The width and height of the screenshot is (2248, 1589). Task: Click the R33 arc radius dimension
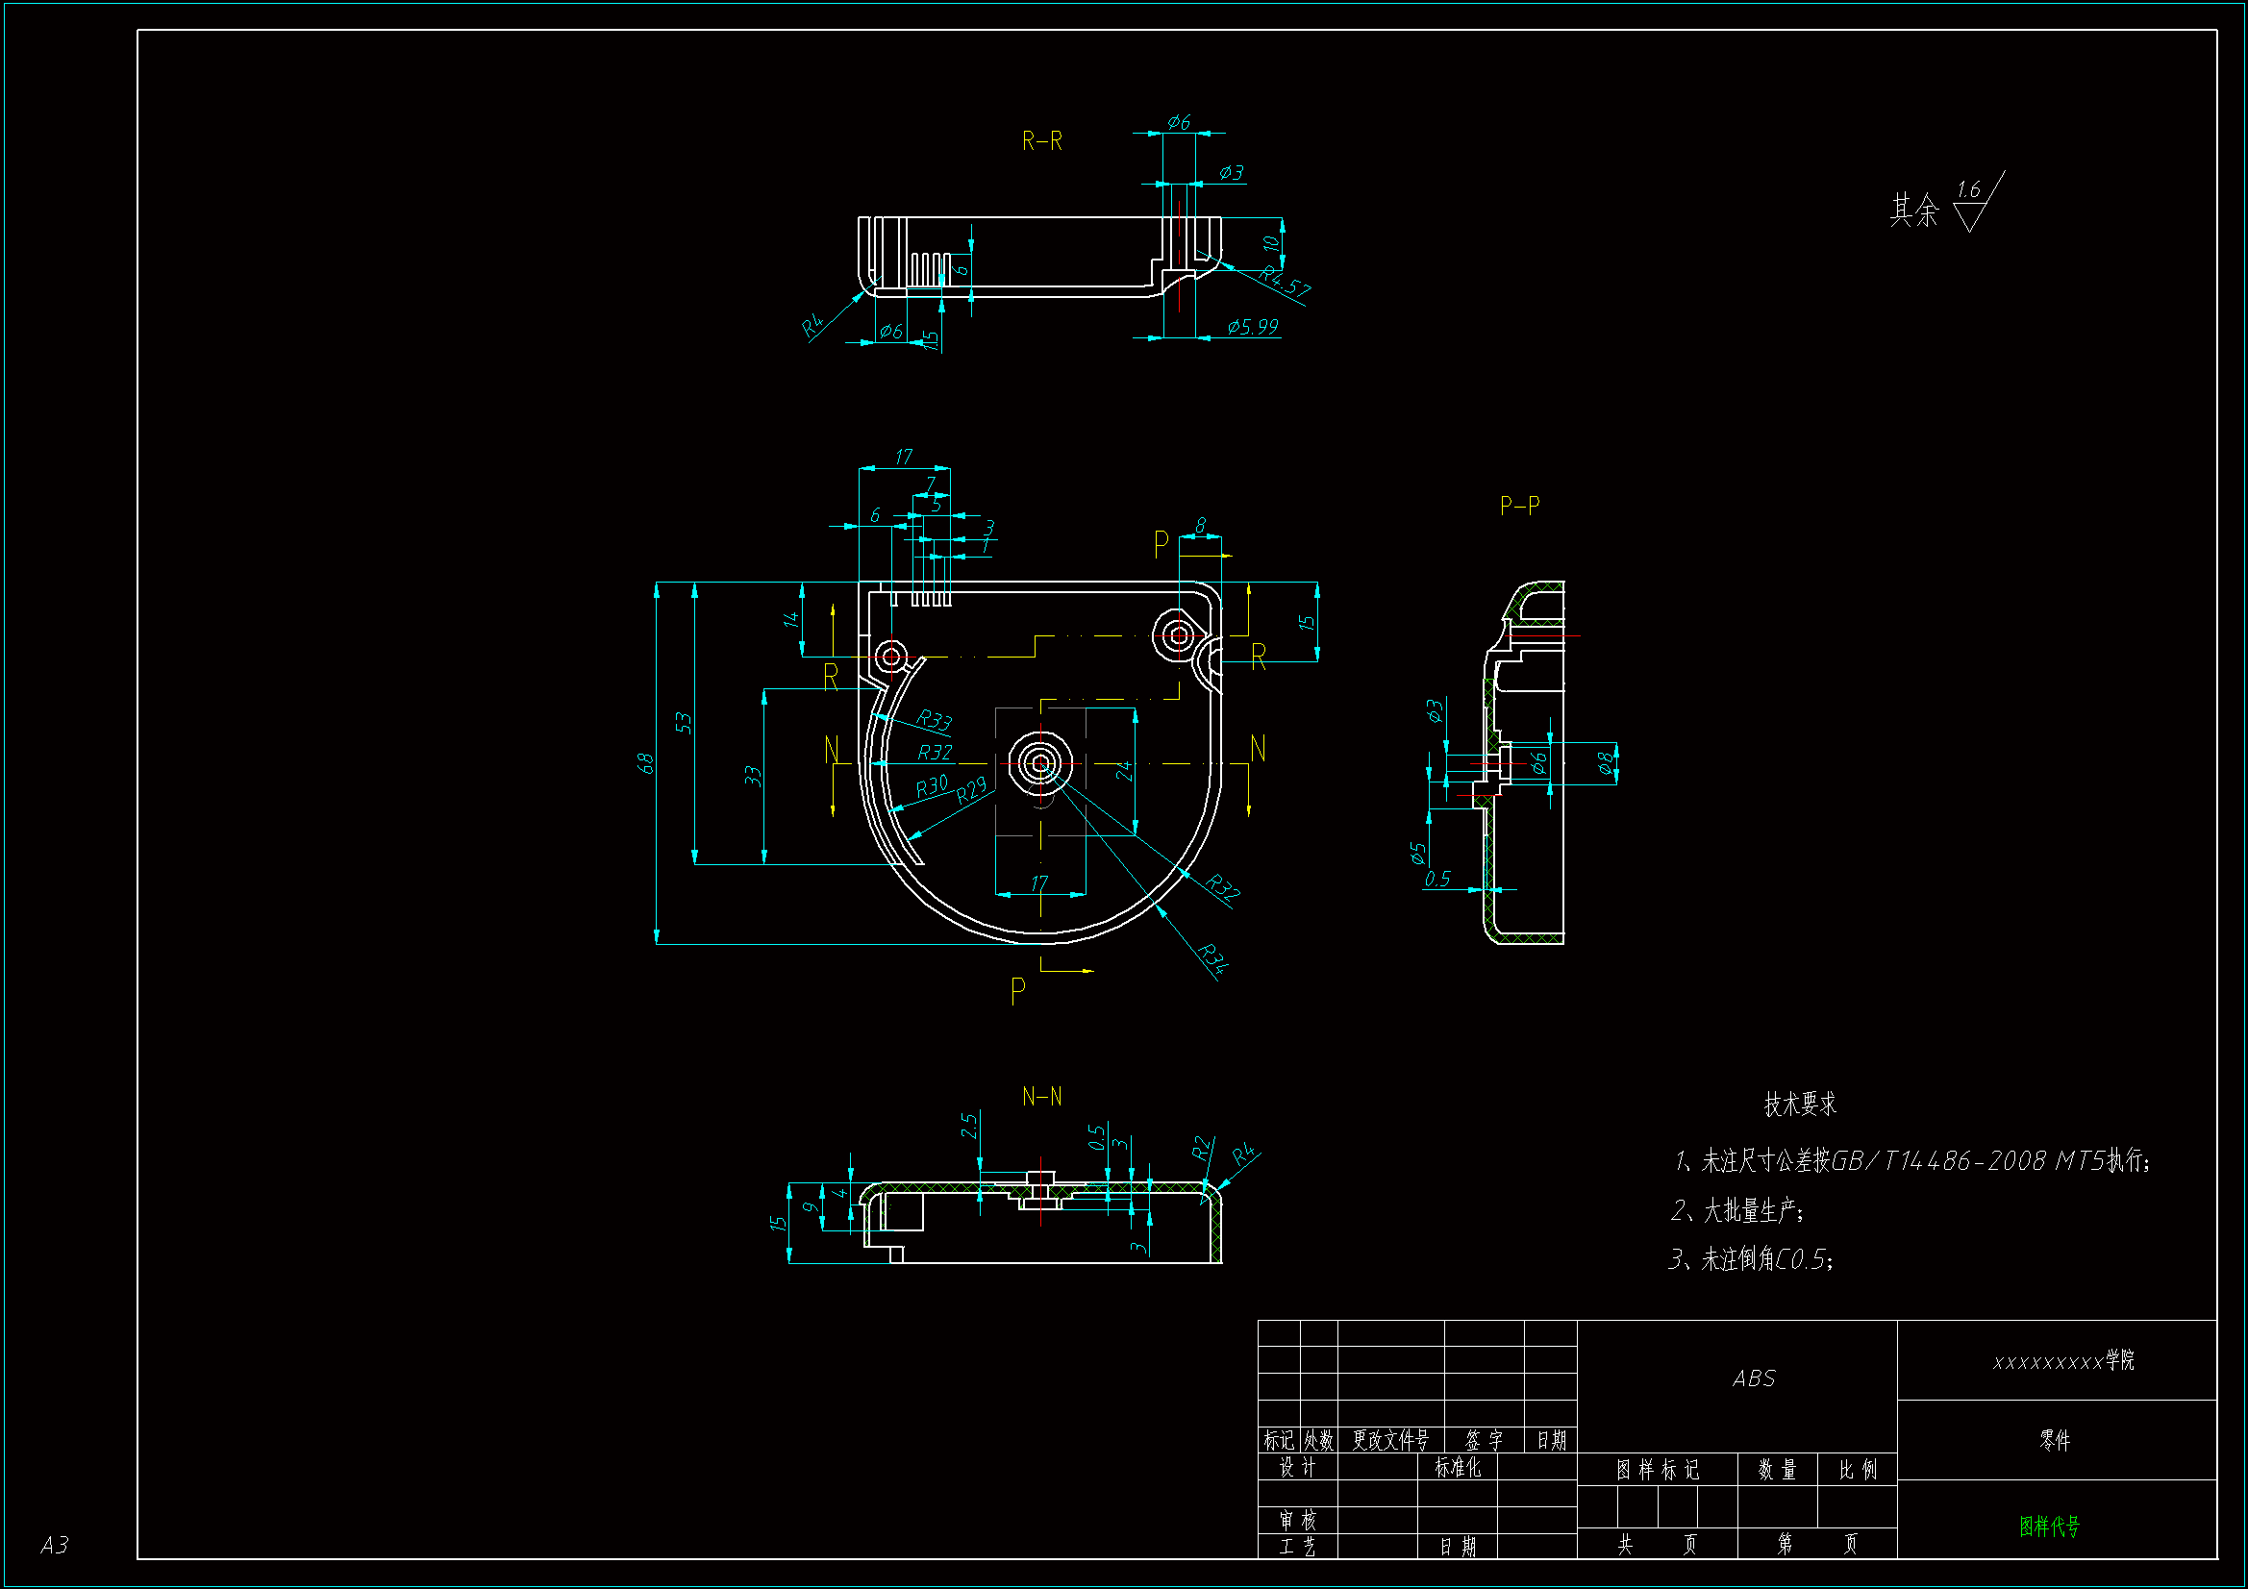[934, 721]
